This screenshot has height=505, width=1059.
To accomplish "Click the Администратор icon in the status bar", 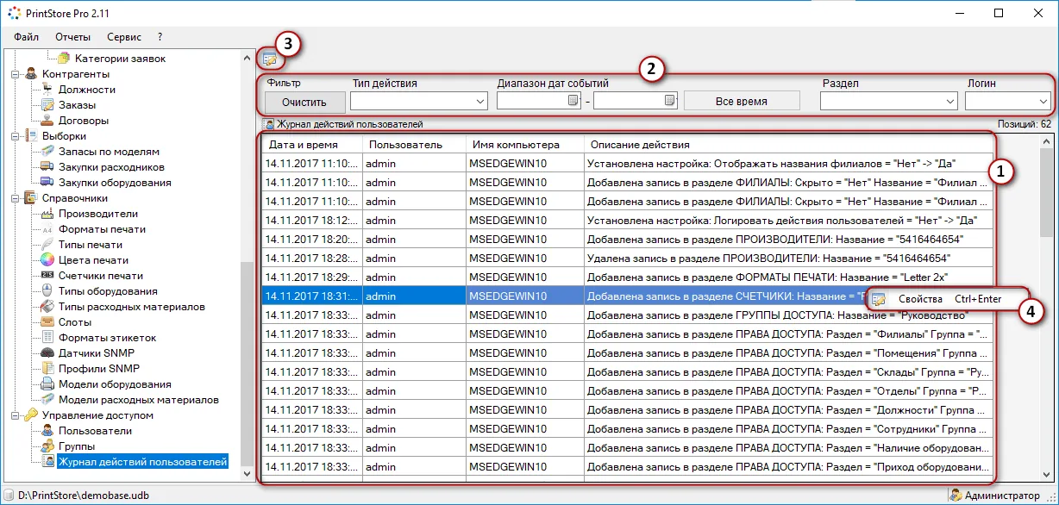I will point(956,495).
